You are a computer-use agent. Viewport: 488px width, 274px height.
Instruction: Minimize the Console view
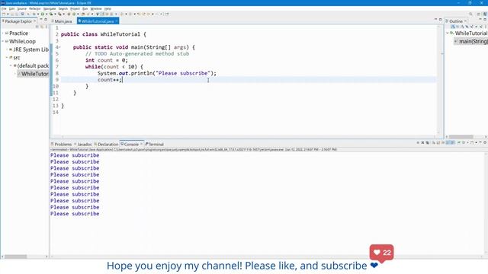pyautogui.click(x=480, y=142)
